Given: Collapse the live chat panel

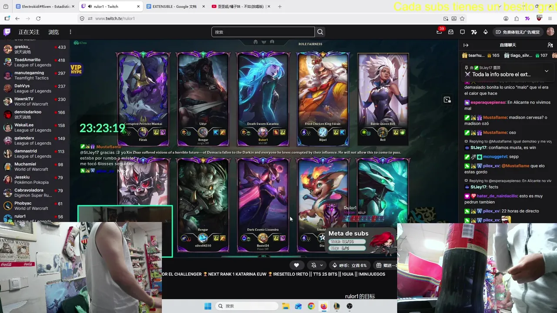Looking at the screenshot, I should 466,45.
